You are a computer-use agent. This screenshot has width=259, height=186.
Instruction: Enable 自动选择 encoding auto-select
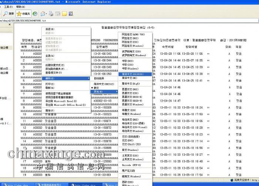tap(99, 78)
